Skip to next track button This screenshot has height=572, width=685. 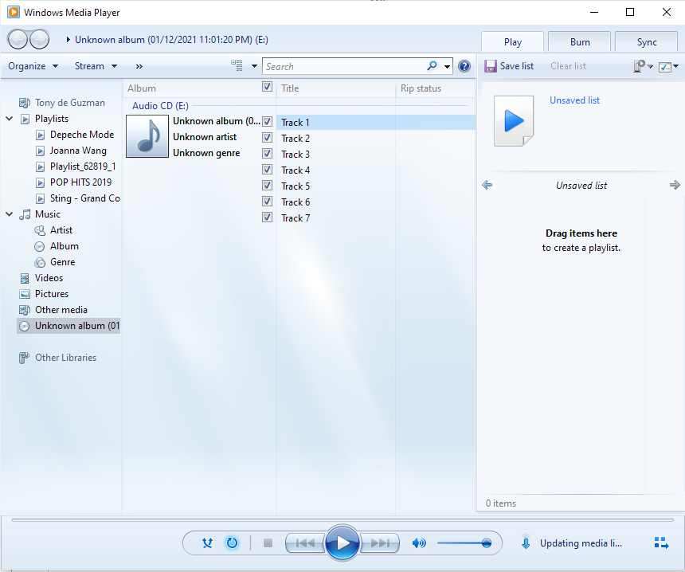click(x=381, y=543)
